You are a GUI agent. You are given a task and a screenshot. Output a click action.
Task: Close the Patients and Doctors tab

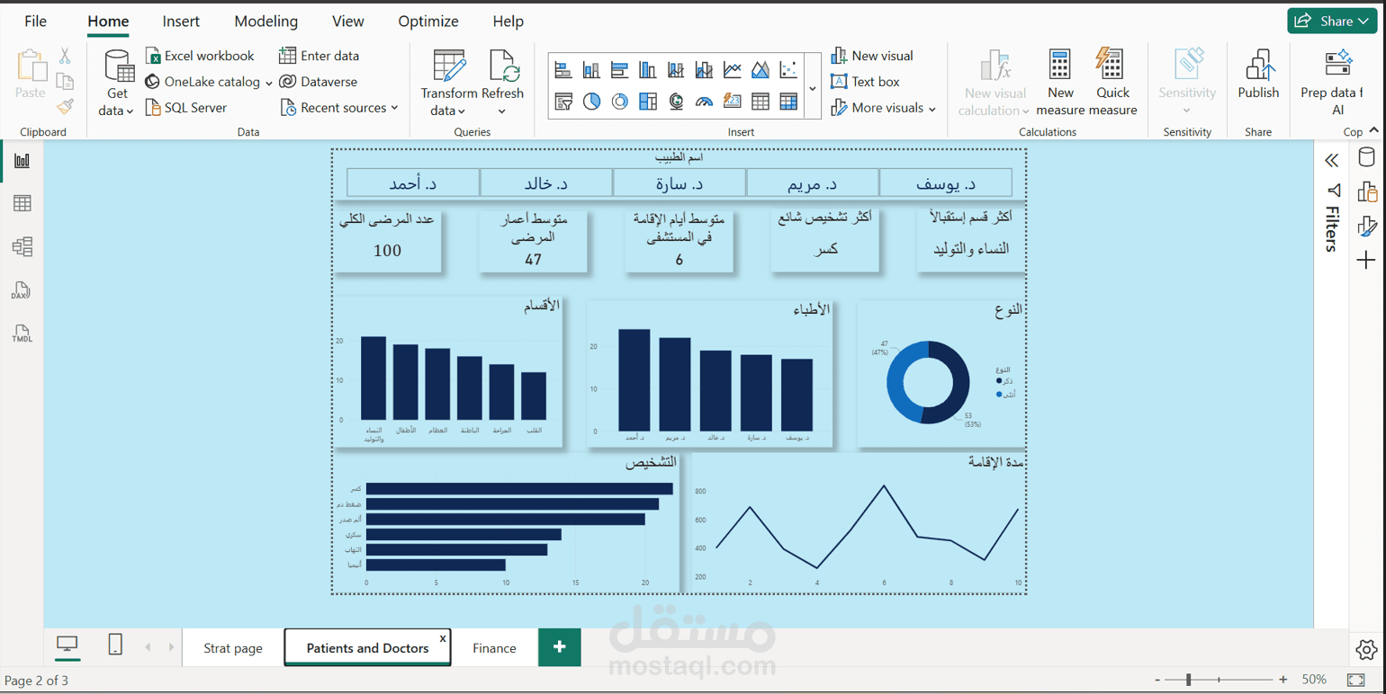(x=442, y=637)
